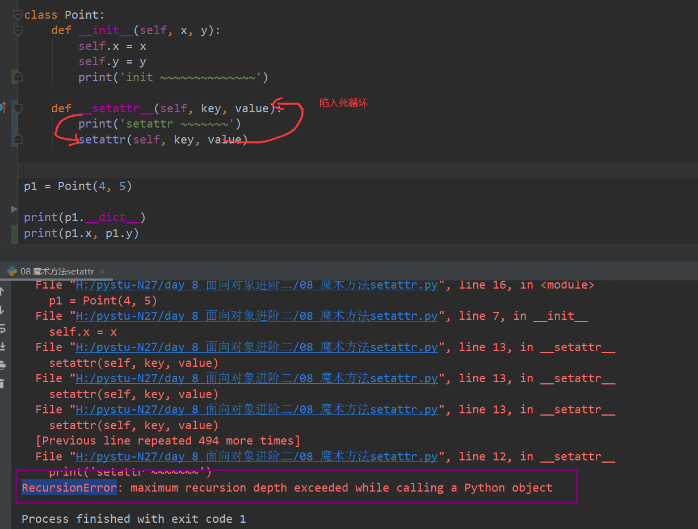Collapse the __init__ method fold
This screenshot has height=529, width=698.
[x=18, y=31]
